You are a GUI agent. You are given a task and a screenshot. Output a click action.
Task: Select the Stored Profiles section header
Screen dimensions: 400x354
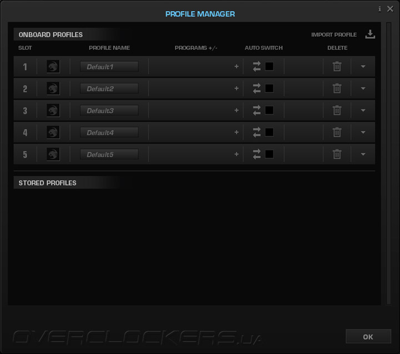click(x=47, y=183)
